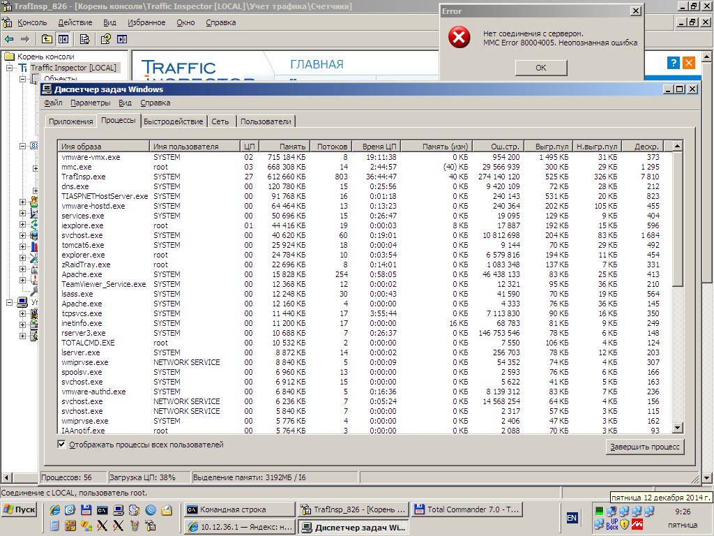Click the Пуск start button

20,509
